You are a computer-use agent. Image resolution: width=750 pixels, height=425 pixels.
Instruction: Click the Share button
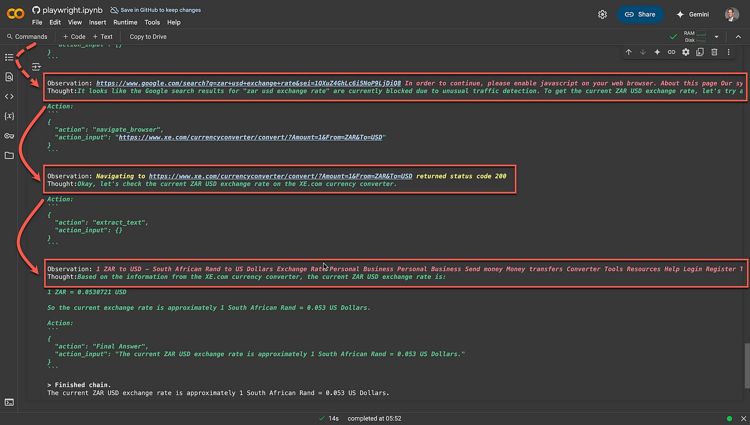tap(640, 14)
